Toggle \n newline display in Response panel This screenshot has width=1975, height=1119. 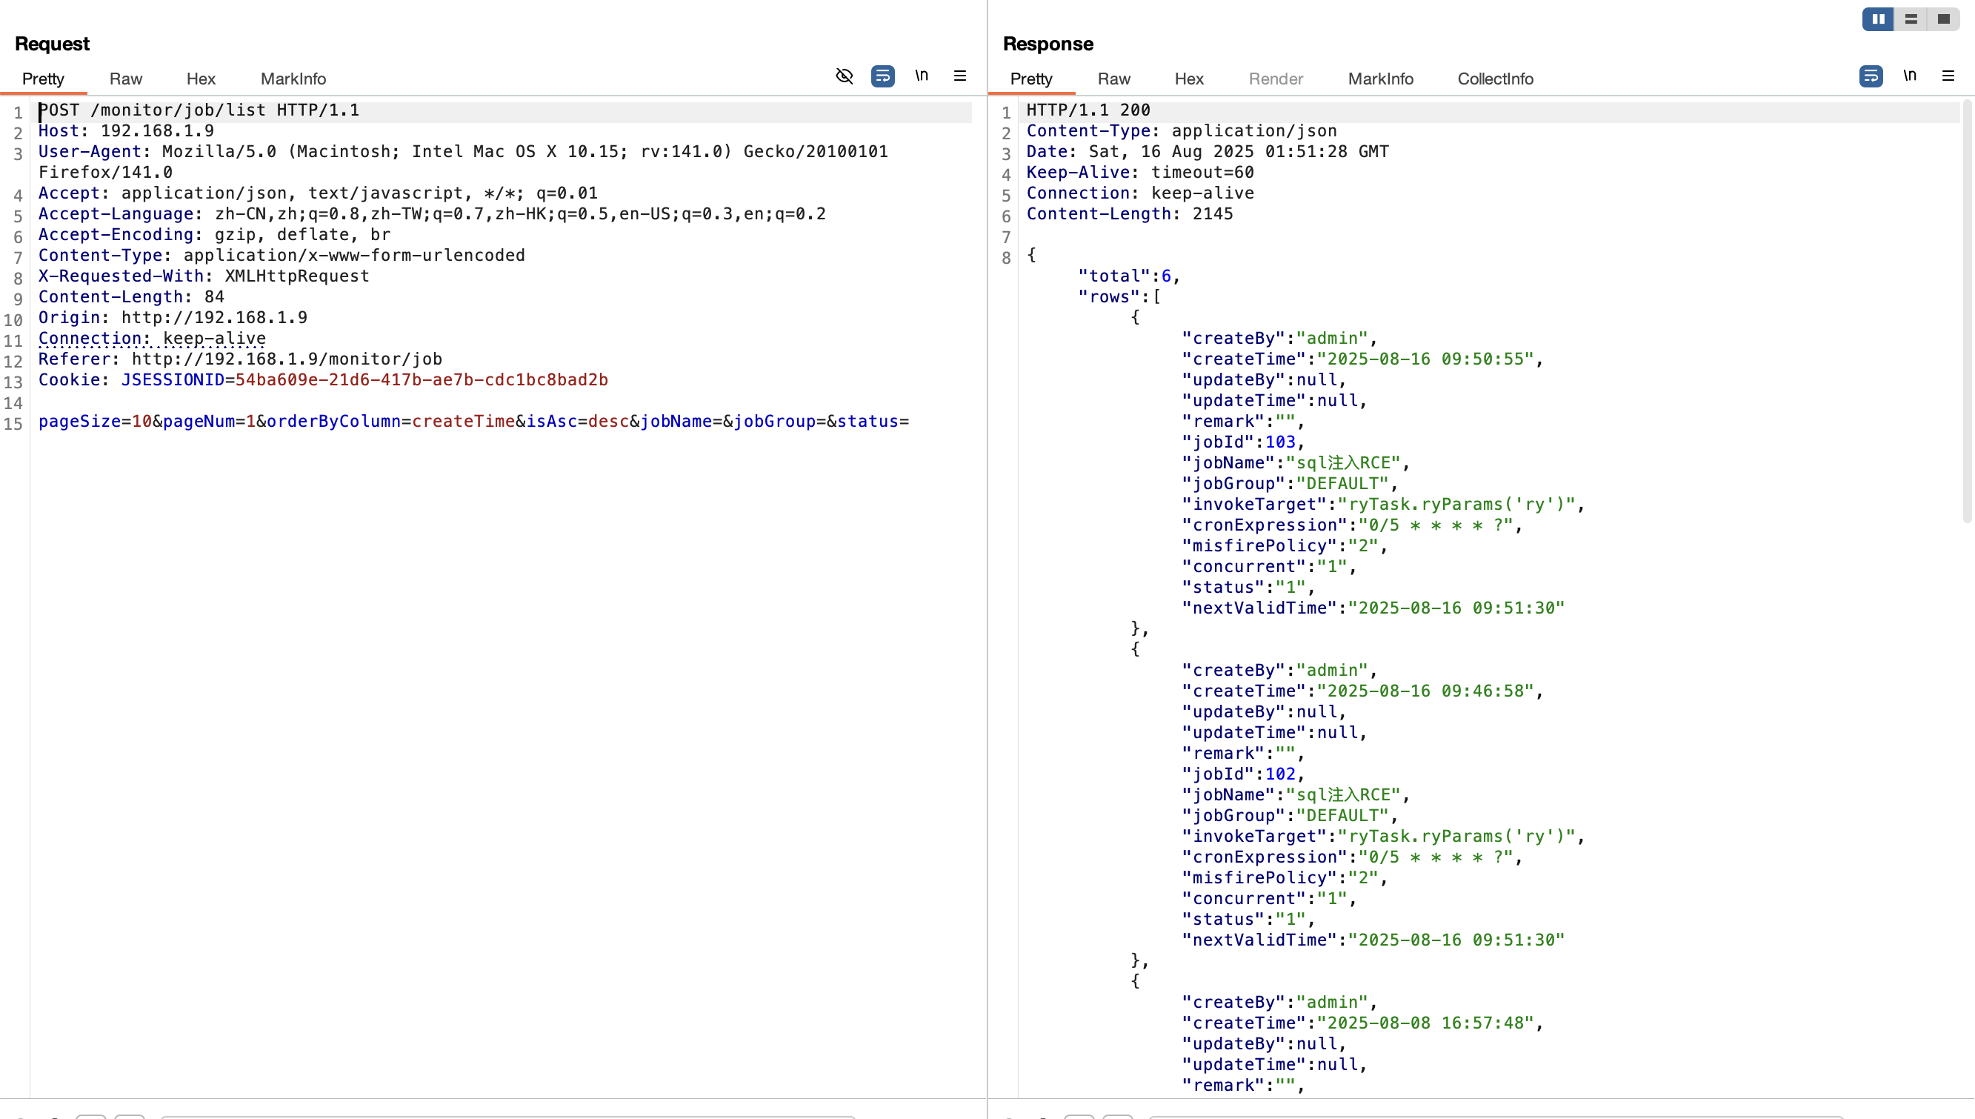click(1910, 76)
